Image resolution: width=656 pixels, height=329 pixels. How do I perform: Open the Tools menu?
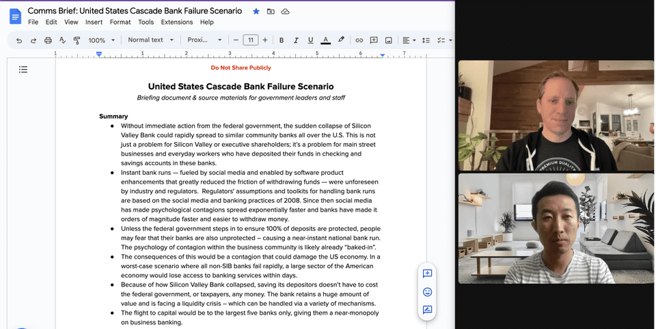146,22
